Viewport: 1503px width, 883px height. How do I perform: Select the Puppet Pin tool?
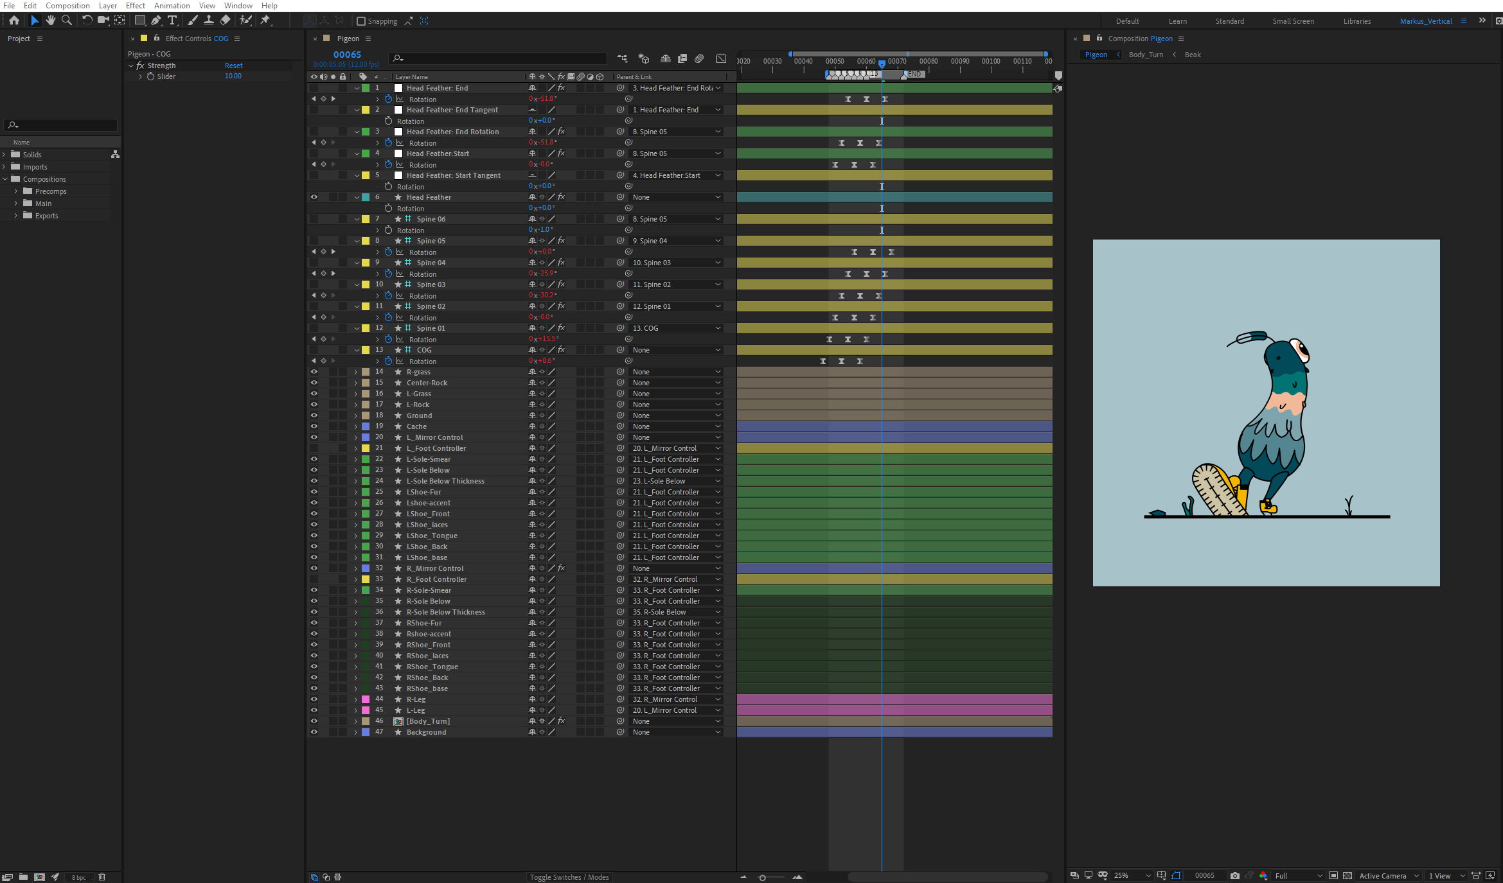[265, 21]
